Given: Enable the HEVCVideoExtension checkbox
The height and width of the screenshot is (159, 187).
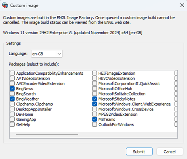Looking at the screenshot, I should pyautogui.click(x=94, y=78).
